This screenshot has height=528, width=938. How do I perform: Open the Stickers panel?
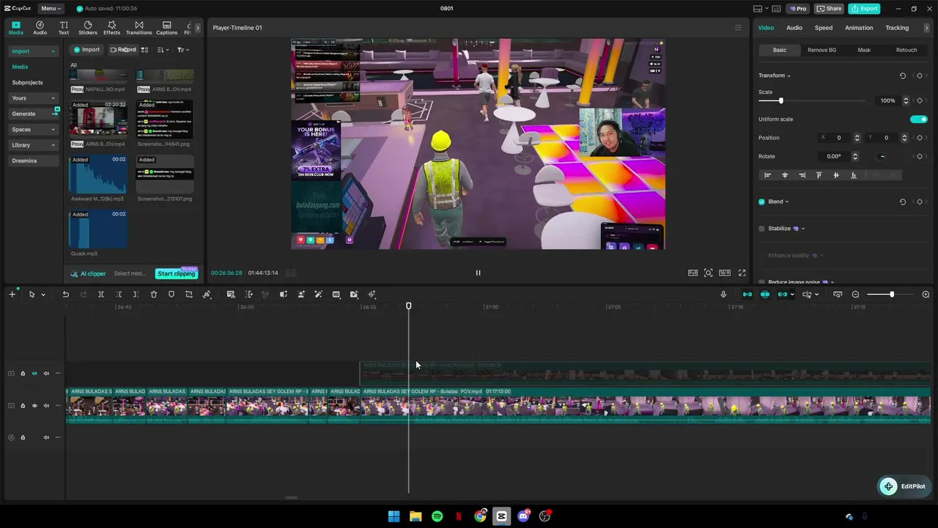tap(88, 28)
